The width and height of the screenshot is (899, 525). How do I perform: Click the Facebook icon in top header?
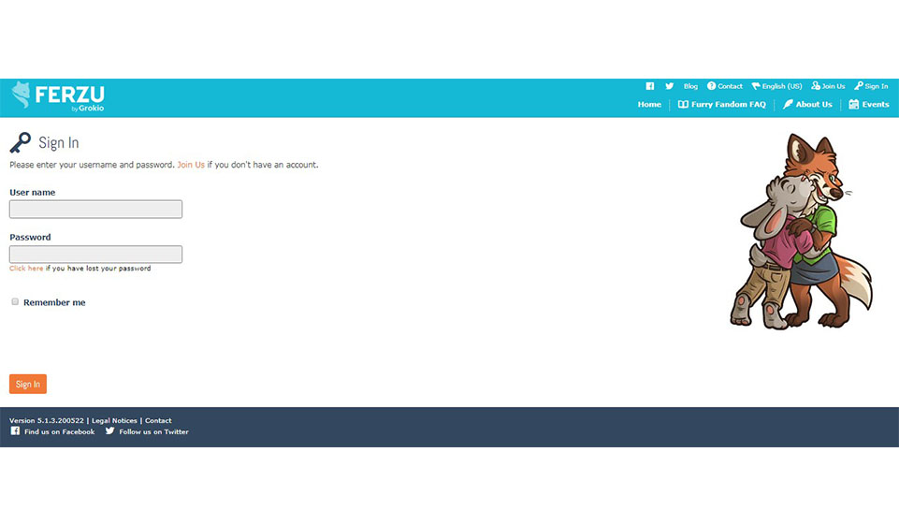pos(650,86)
